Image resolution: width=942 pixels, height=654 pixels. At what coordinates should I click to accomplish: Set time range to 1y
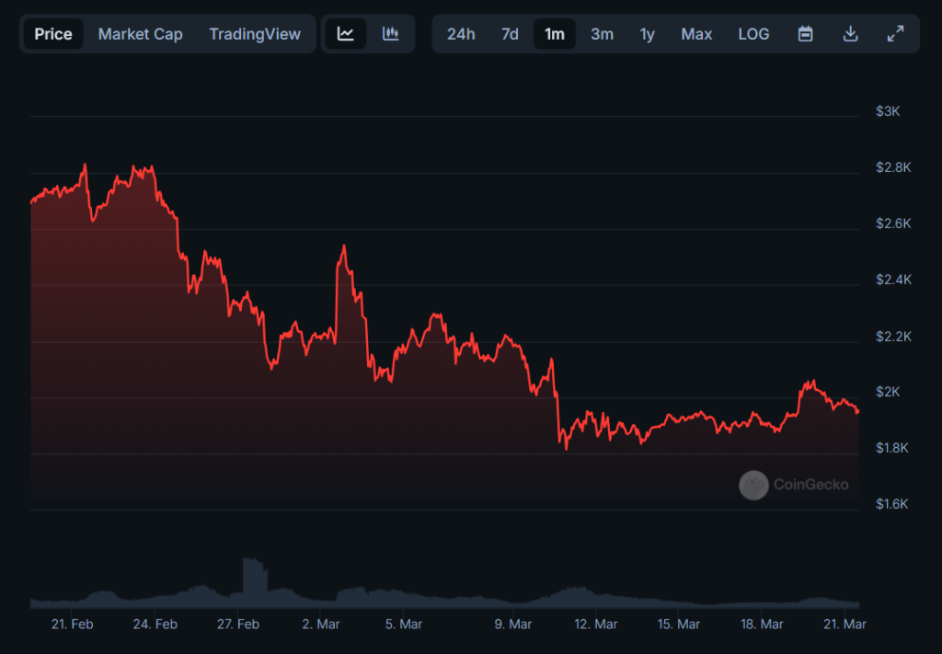647,34
